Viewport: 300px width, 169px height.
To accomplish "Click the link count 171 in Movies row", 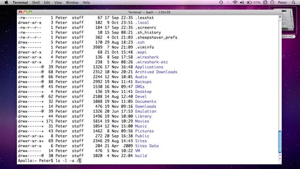I will (x=50, y=121).
